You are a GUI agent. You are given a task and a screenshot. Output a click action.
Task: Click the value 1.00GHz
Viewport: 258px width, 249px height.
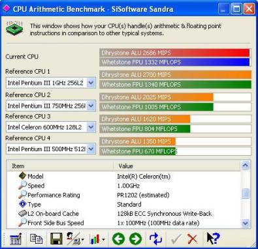point(128,186)
